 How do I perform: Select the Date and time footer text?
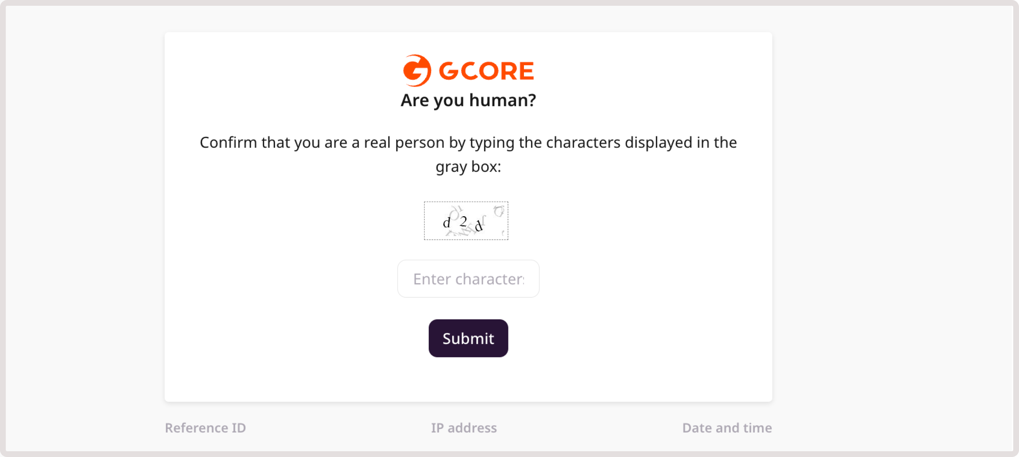click(x=726, y=428)
